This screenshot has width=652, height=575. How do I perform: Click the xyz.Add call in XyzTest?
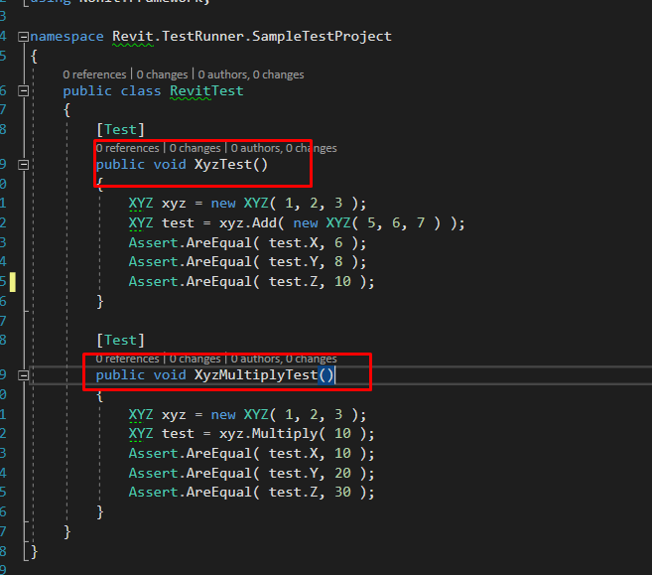pos(248,223)
